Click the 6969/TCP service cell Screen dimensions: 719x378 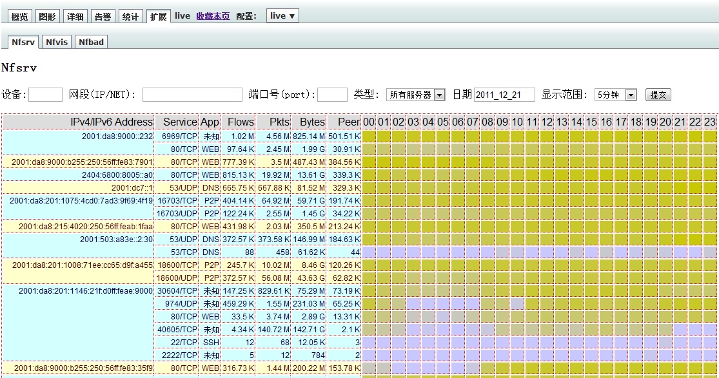[177, 136]
